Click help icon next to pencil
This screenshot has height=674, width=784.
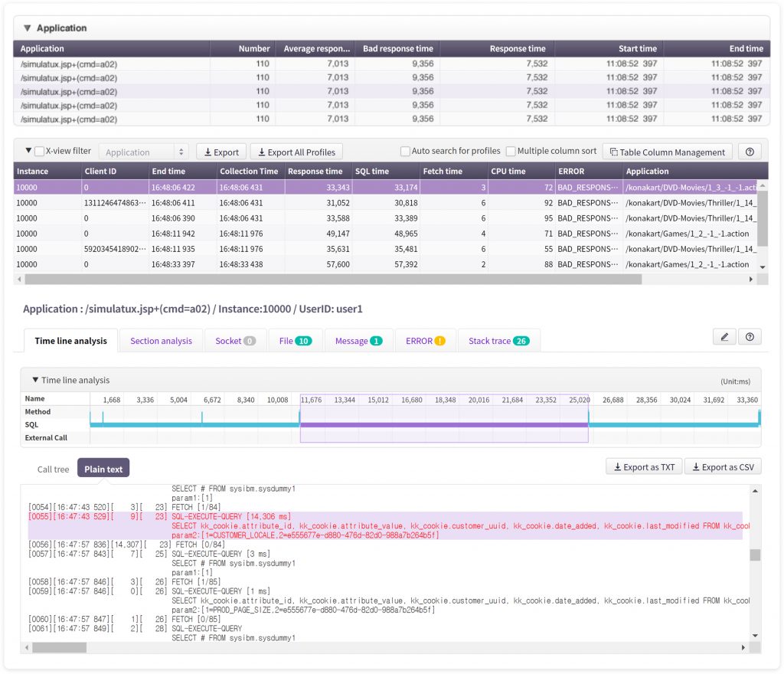pos(750,337)
